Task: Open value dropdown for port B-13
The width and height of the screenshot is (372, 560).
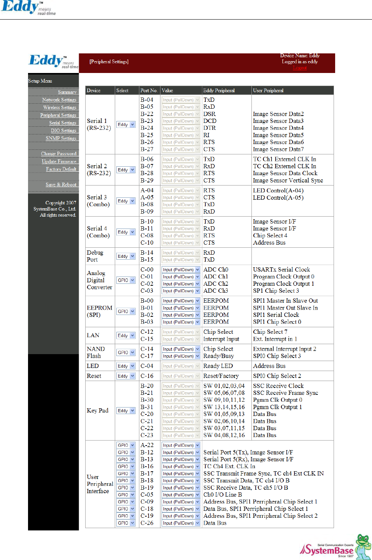Action: click(x=181, y=459)
